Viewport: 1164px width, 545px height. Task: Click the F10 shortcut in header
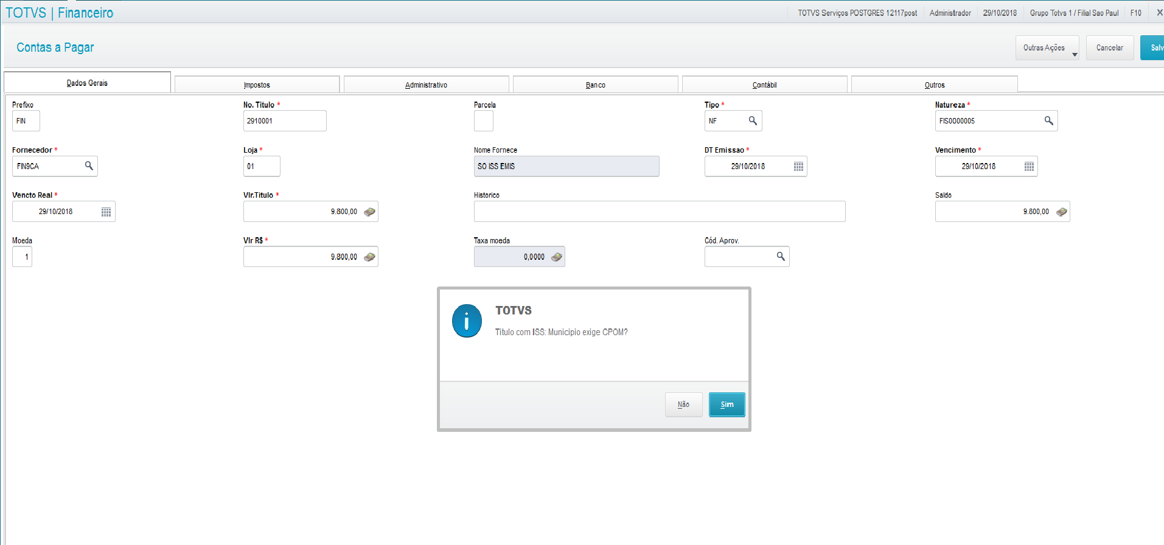[x=1135, y=13]
